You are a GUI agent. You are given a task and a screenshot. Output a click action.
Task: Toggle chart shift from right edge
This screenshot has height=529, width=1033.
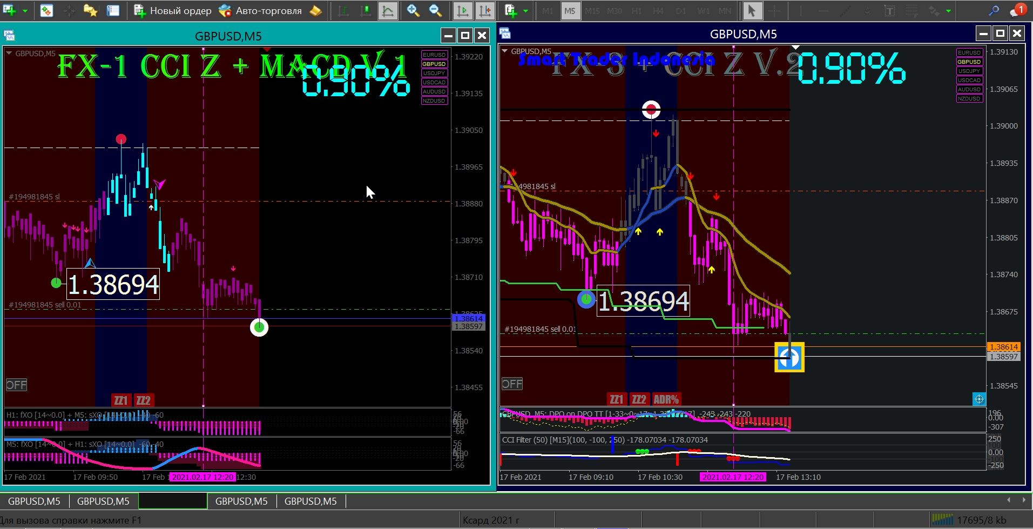pyautogui.click(x=485, y=10)
